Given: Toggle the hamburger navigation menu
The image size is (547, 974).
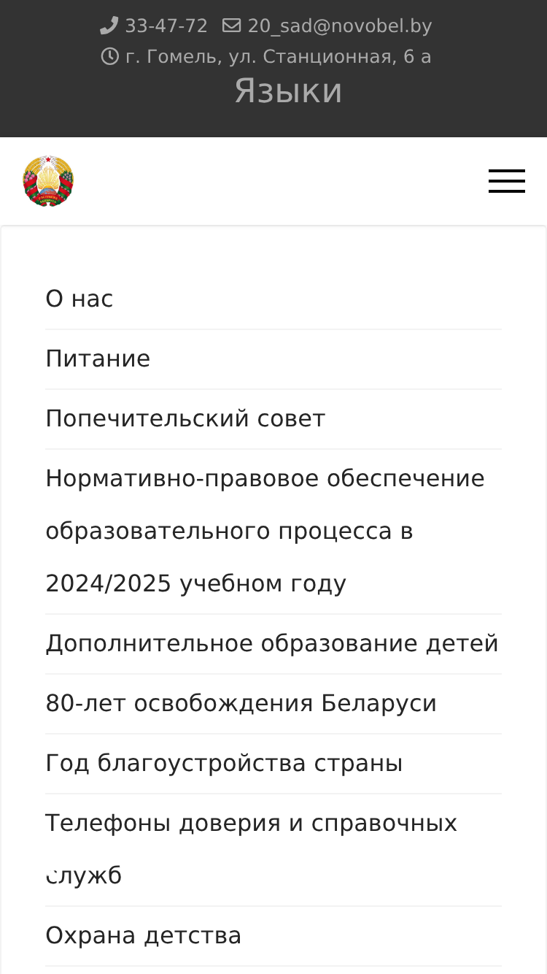Looking at the screenshot, I should tap(507, 181).
